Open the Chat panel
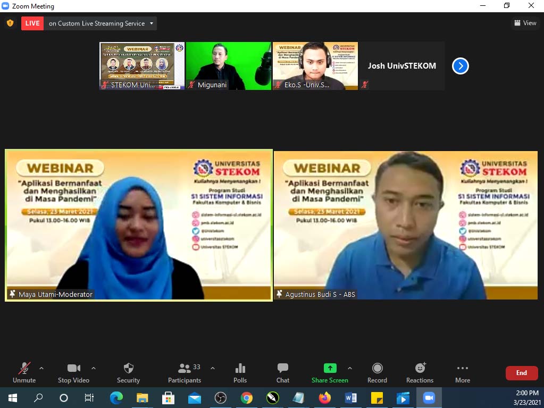 coord(283,373)
